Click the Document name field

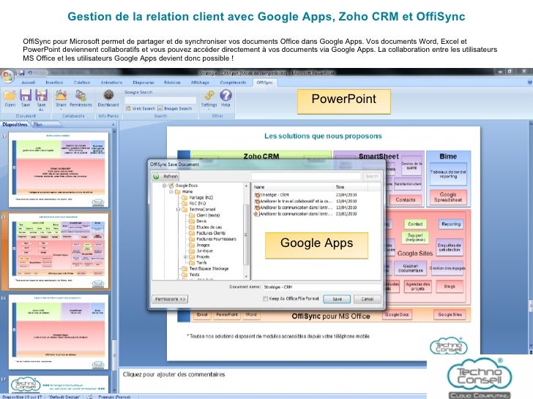pos(321,287)
